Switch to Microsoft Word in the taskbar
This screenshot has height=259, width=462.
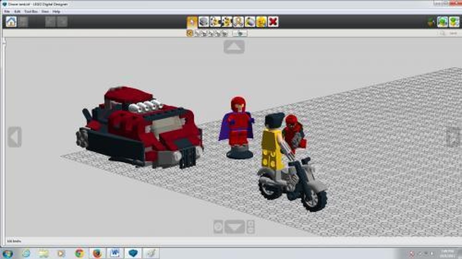click(115, 253)
